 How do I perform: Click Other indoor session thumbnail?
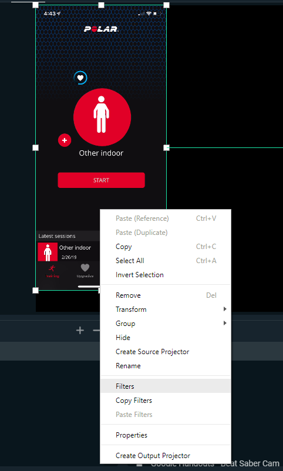click(x=48, y=252)
